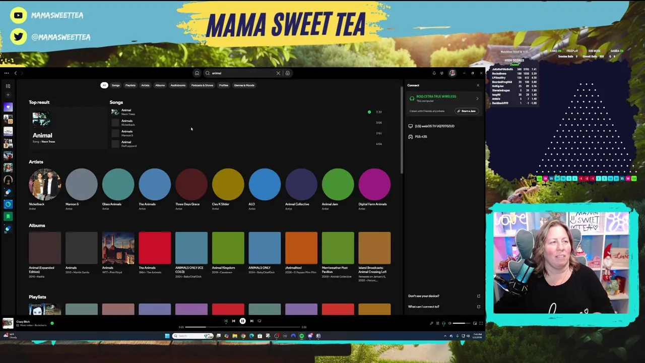Open Nickelback artist photo

pos(45,185)
